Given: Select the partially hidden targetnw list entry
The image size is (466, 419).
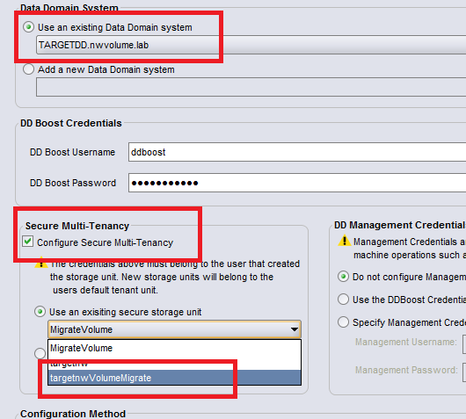Looking at the screenshot, I should [174, 364].
